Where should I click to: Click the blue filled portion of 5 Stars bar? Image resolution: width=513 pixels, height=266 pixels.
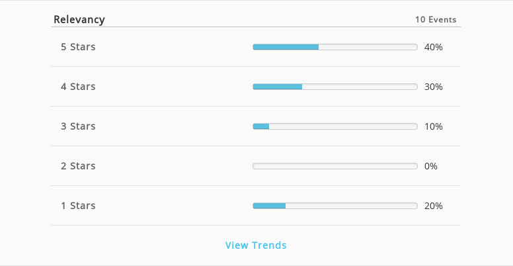286,47
